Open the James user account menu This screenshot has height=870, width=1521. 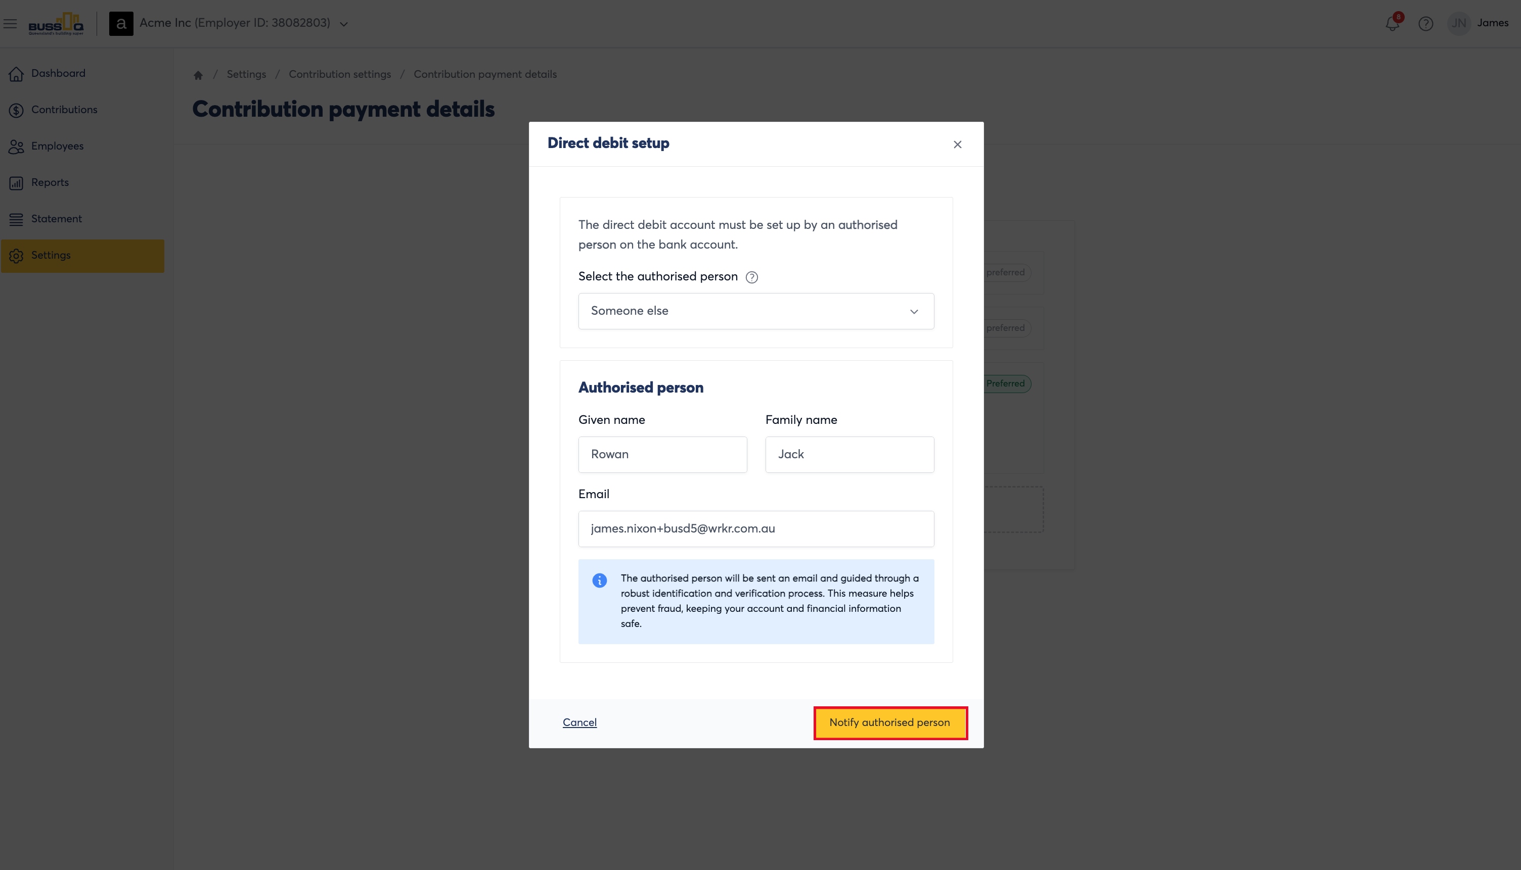point(1492,23)
